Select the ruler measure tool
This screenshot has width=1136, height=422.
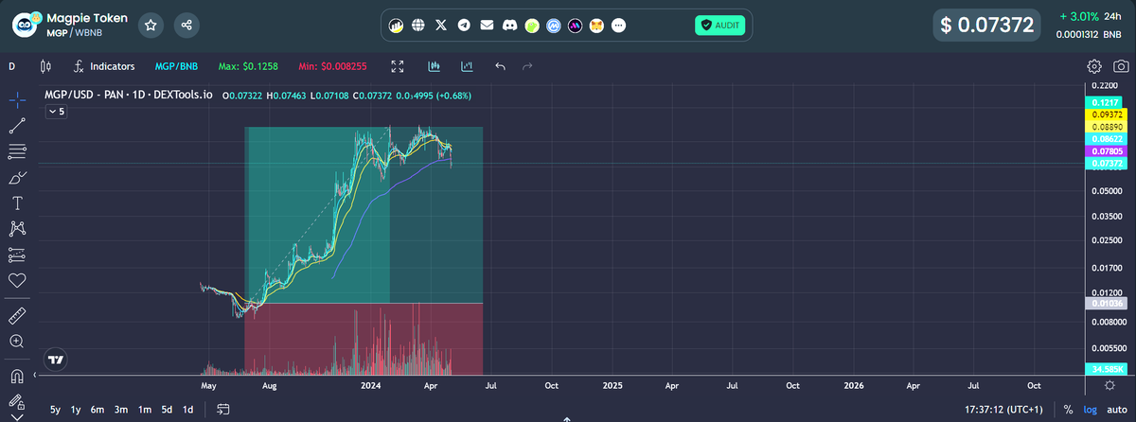tap(17, 315)
